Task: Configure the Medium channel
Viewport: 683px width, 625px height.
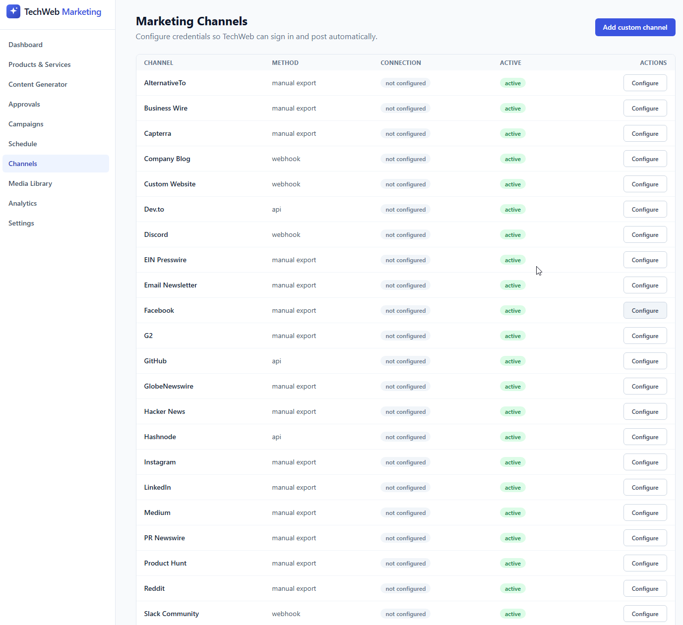Action: pos(645,513)
